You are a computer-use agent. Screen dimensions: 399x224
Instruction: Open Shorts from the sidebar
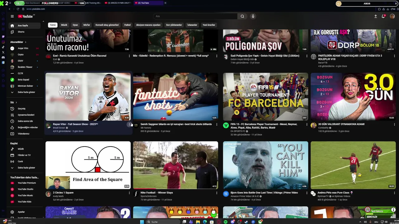coord(24,32)
